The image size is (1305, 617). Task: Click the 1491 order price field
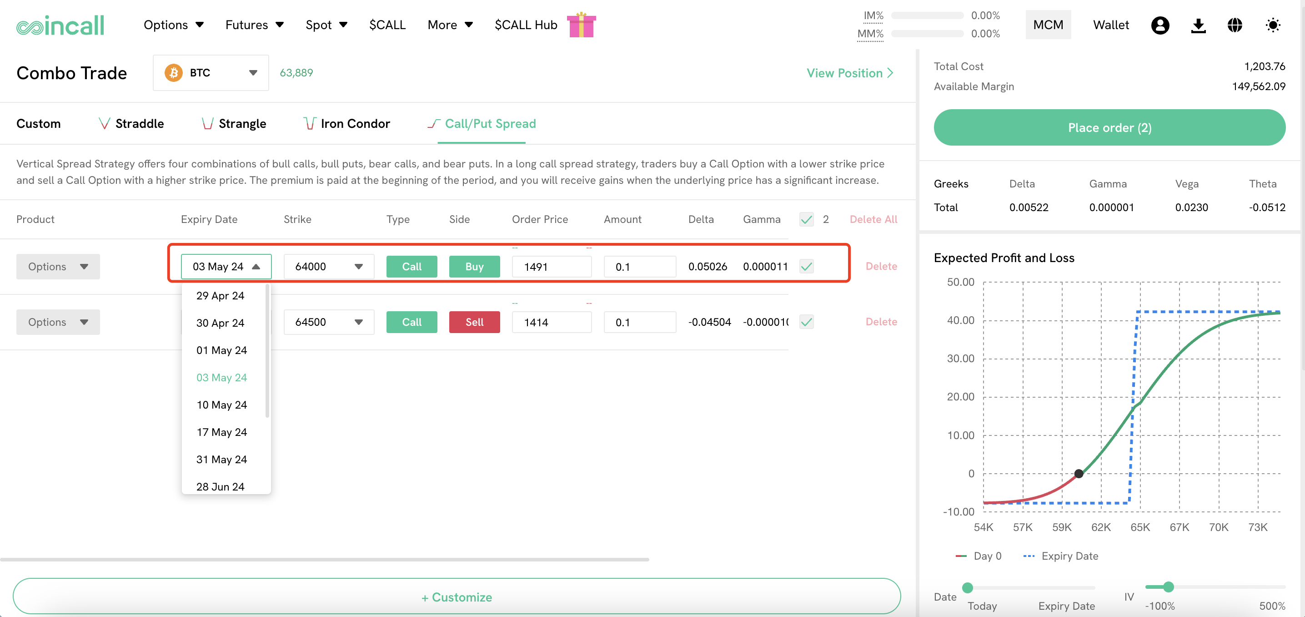pyautogui.click(x=551, y=267)
